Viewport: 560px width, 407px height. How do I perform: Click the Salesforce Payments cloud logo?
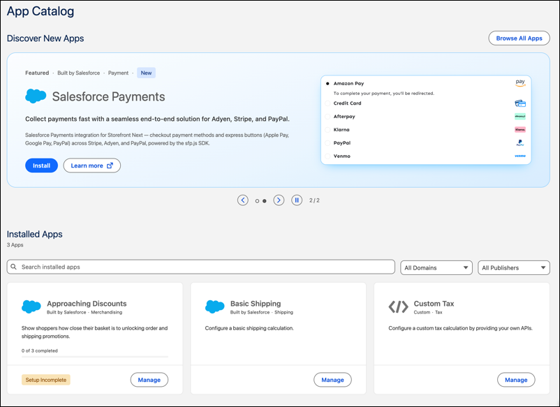pyautogui.click(x=36, y=96)
